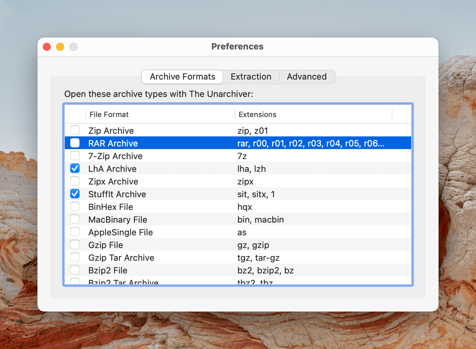476x349 pixels.
Task: Enable the Zipx Archive checkbox
Action: [75, 181]
